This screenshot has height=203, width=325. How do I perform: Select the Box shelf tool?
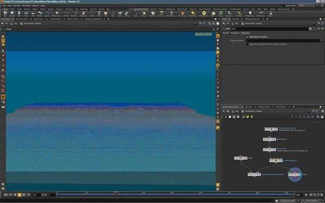pos(5,13)
